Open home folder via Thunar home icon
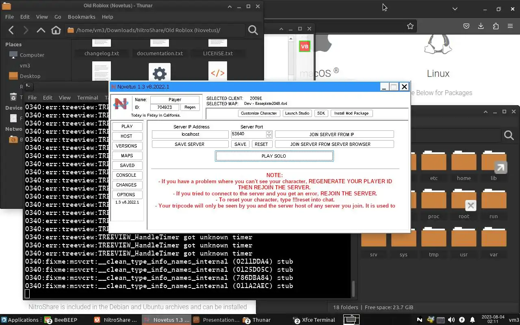The height and width of the screenshot is (325, 520). tap(56, 30)
